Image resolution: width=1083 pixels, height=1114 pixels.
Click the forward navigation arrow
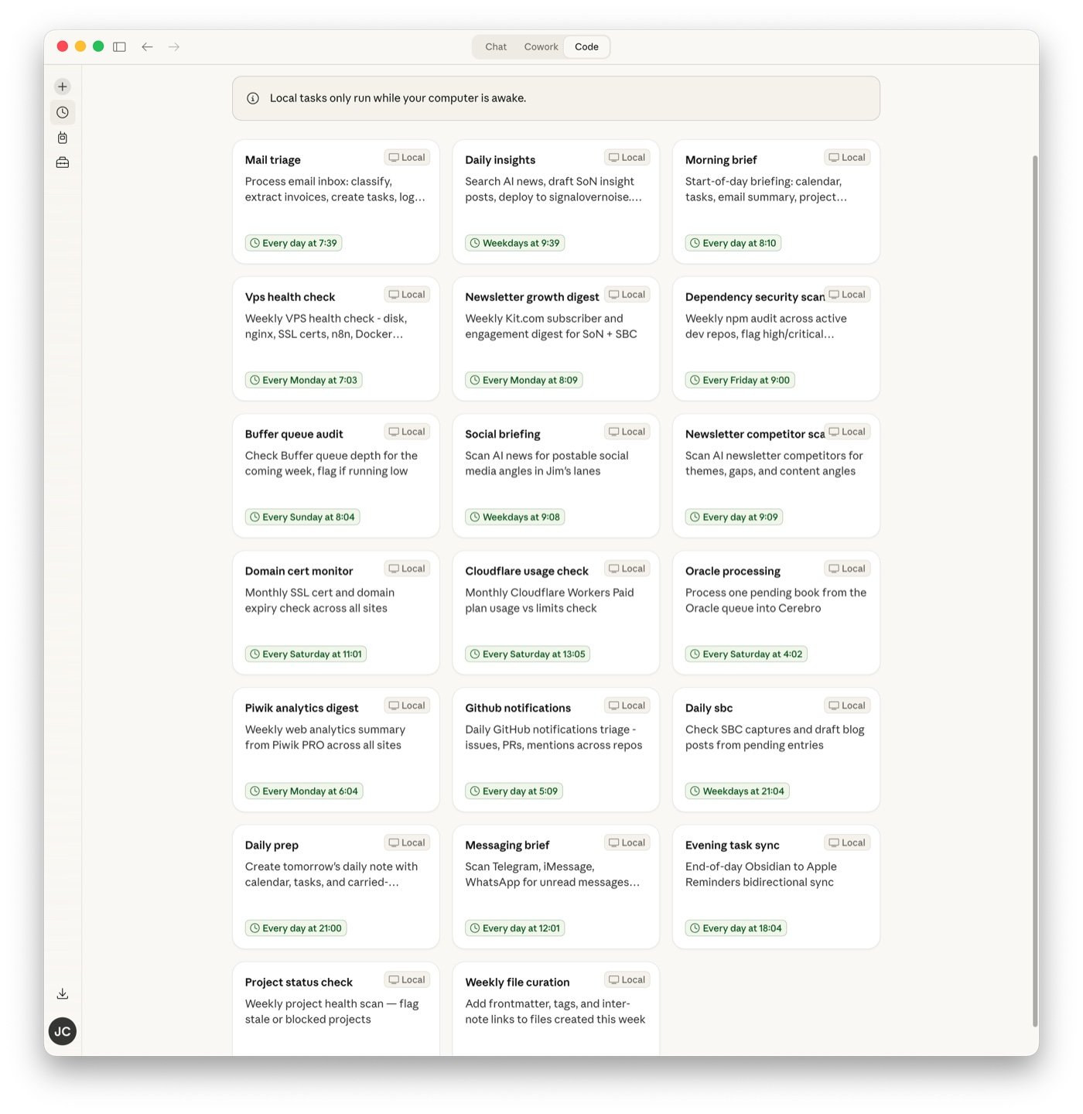[174, 46]
